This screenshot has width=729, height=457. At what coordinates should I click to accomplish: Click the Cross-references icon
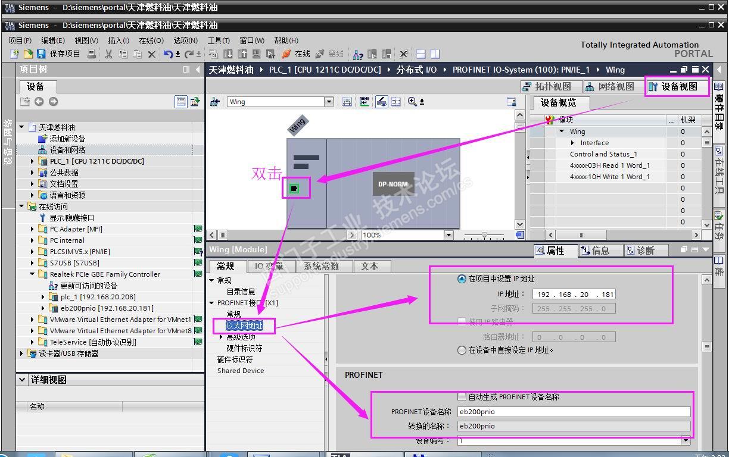click(x=403, y=54)
